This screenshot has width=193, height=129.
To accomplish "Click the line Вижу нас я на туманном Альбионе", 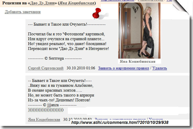I will coord(61,85).
